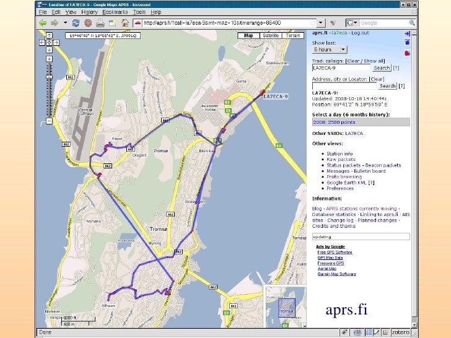Click the overview mini-map thumbnail
The image size is (451, 338).
(286, 306)
